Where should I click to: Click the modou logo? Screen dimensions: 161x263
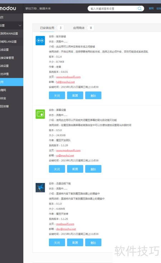coord(8,8)
